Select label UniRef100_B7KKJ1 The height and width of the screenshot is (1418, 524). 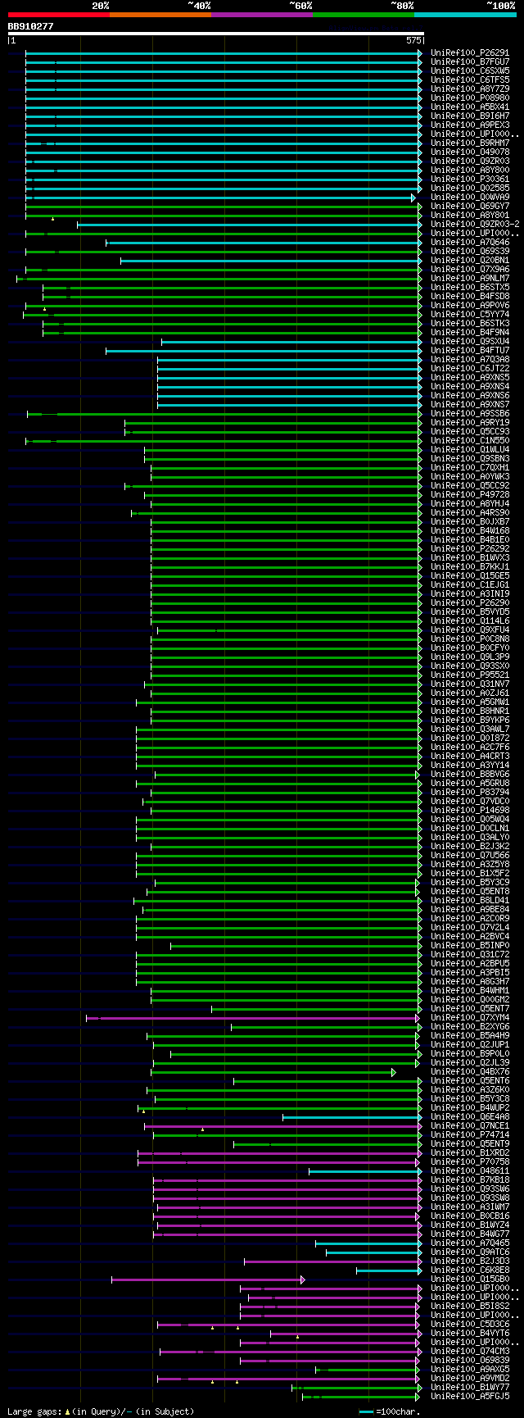(x=470, y=567)
